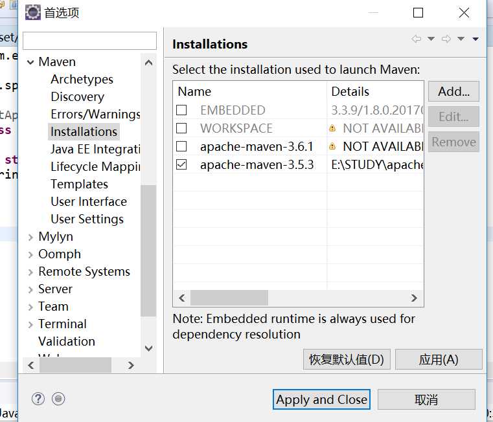Image resolution: width=493 pixels, height=422 pixels.
Task: Click the oomph preference recorder icon
Action: tap(58, 399)
